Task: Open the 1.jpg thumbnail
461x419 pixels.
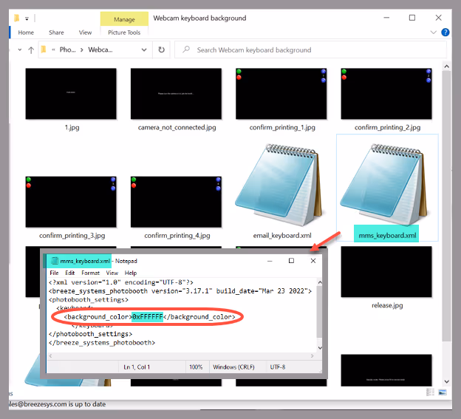Action: [71, 94]
